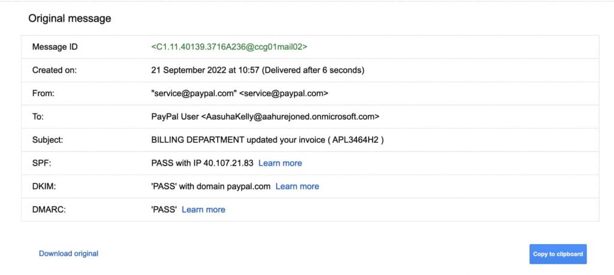Open the DMARC Learn more link
Image resolution: width=614 pixels, height=275 pixels.
click(203, 210)
